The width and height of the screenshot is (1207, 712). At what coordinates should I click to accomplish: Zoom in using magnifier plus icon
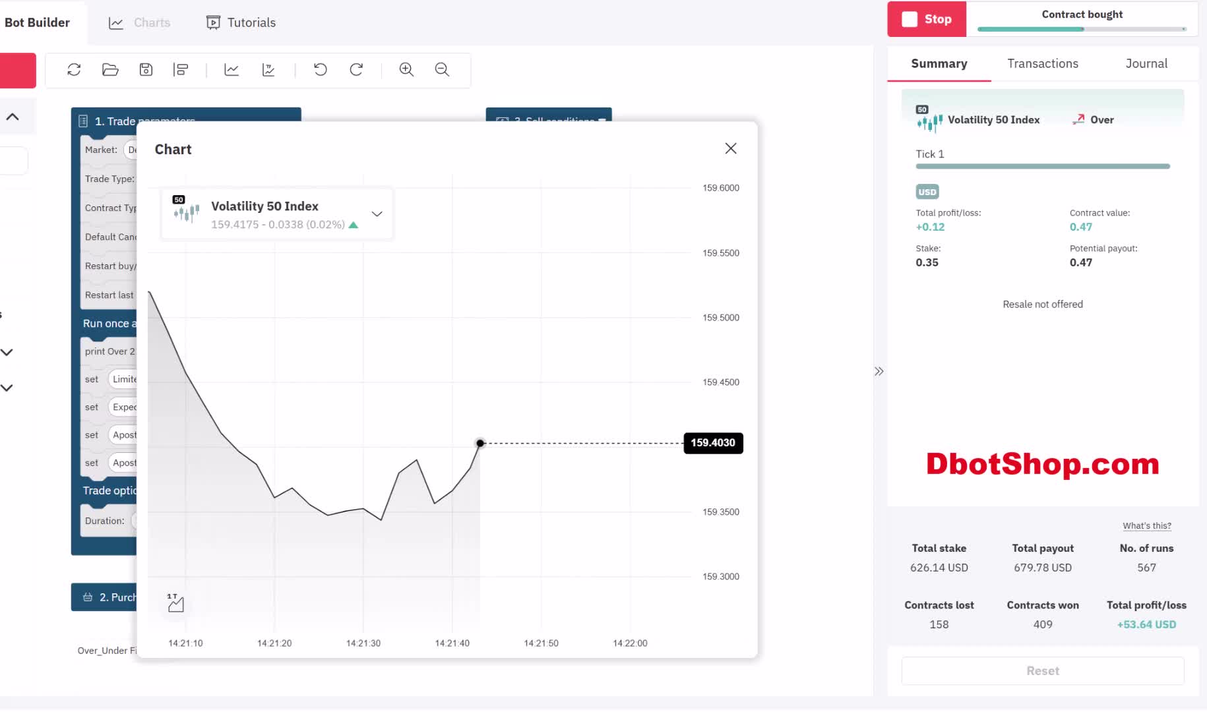(406, 70)
